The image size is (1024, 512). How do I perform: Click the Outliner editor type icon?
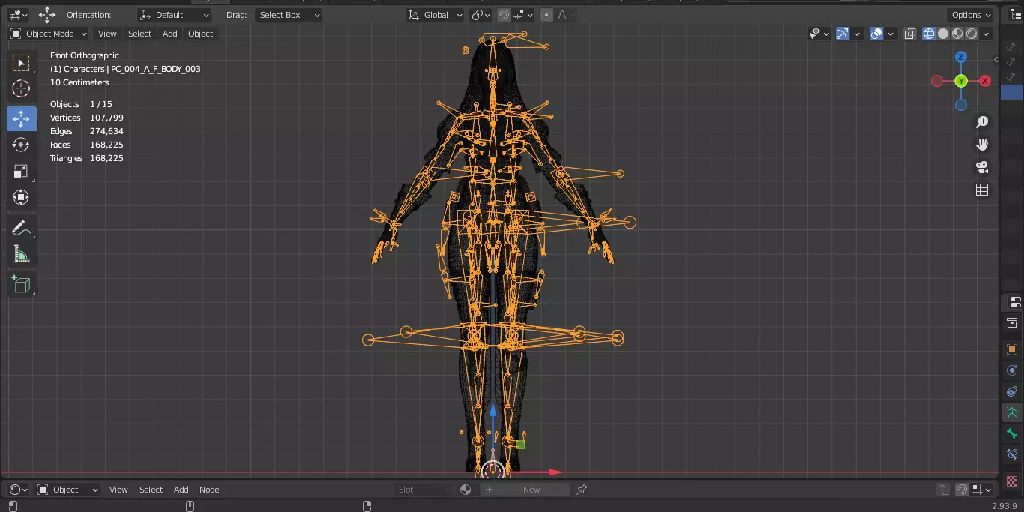pos(1015,15)
